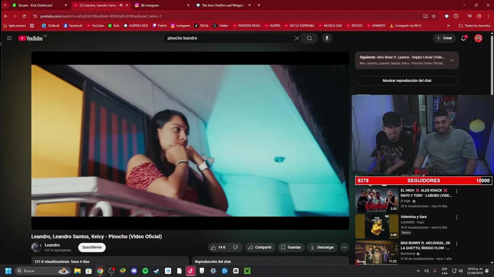Viewport: 494px width, 277px height.
Task: Open Twitch bookmark
Action: (x=159, y=26)
